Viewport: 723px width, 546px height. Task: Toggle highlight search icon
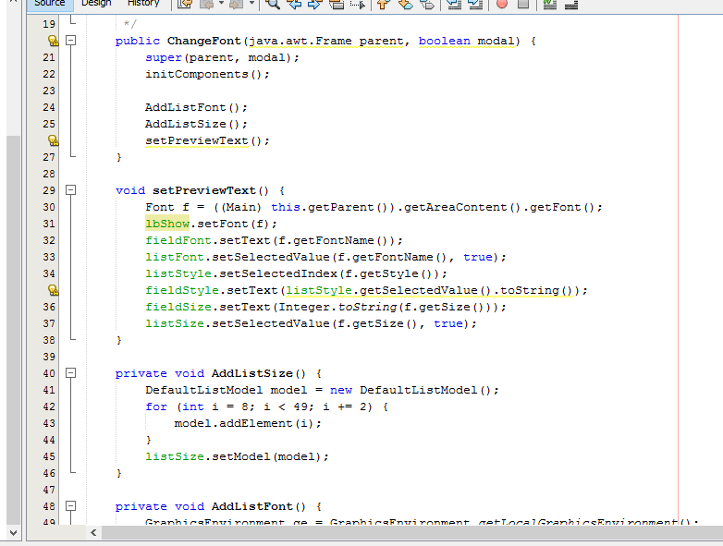pos(337,4)
